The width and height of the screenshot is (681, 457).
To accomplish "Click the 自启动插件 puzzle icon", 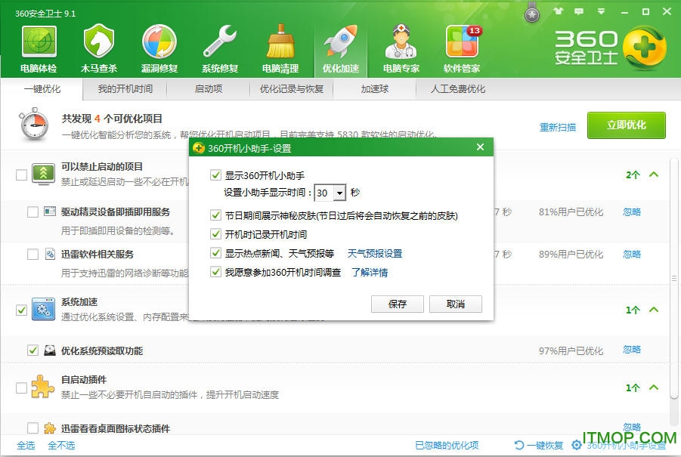I will 42,386.
